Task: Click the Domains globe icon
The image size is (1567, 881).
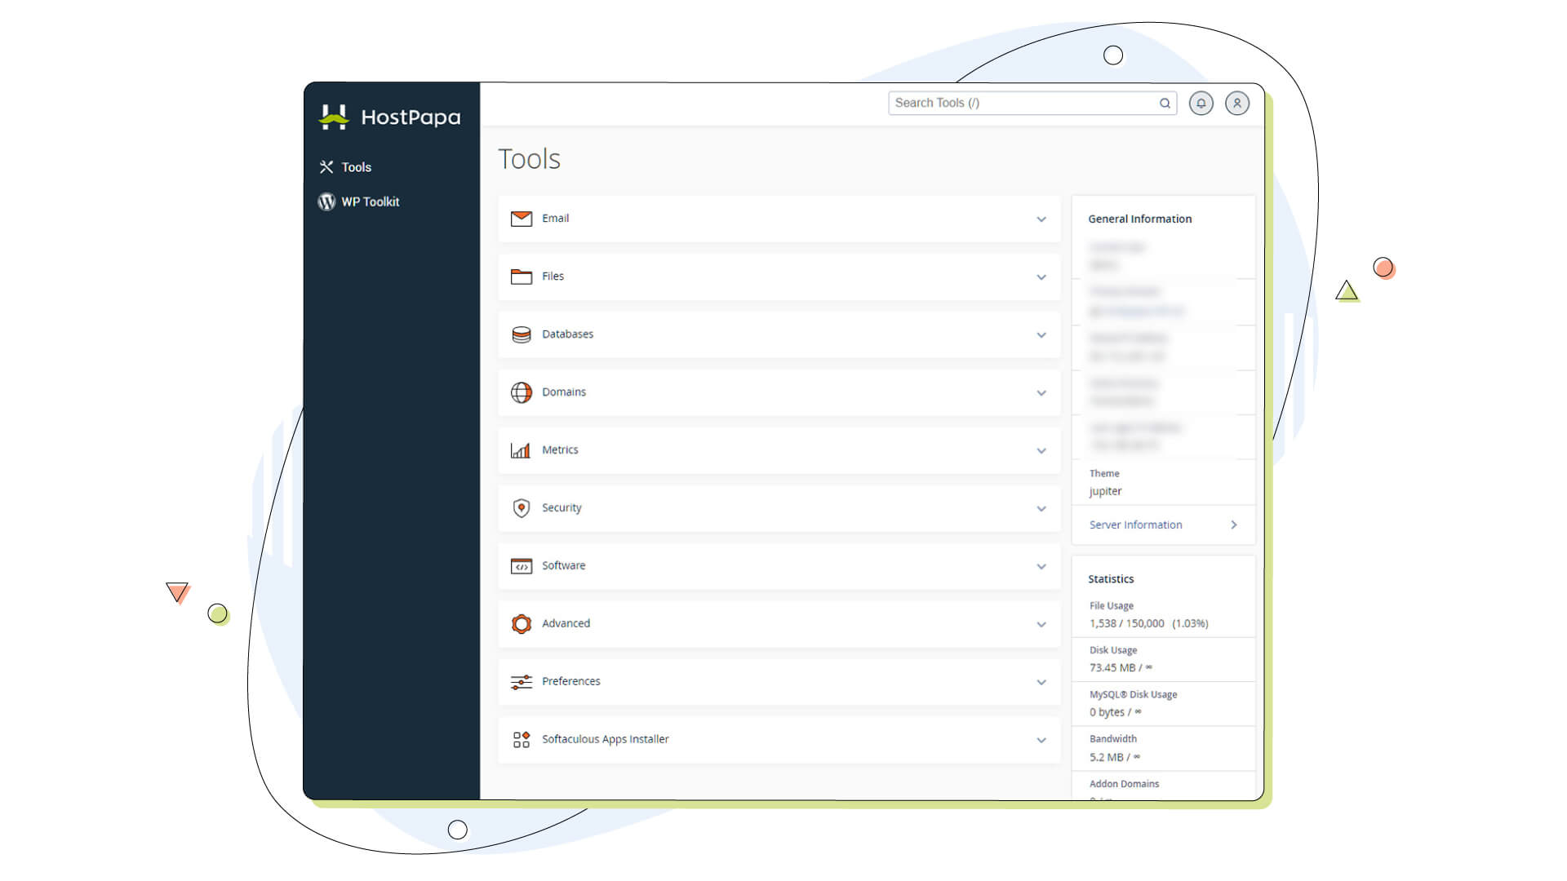Action: [x=521, y=392]
